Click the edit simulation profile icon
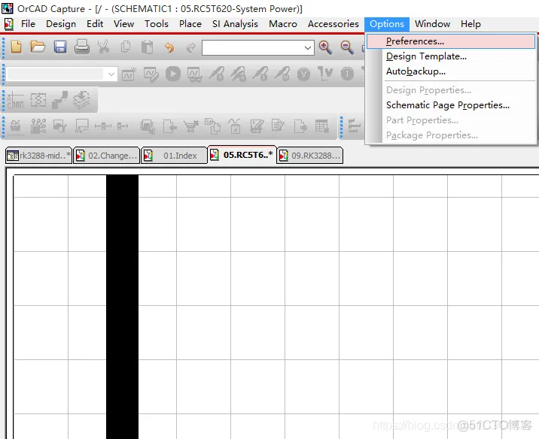Viewport: 539px width, 439px height. (151, 74)
